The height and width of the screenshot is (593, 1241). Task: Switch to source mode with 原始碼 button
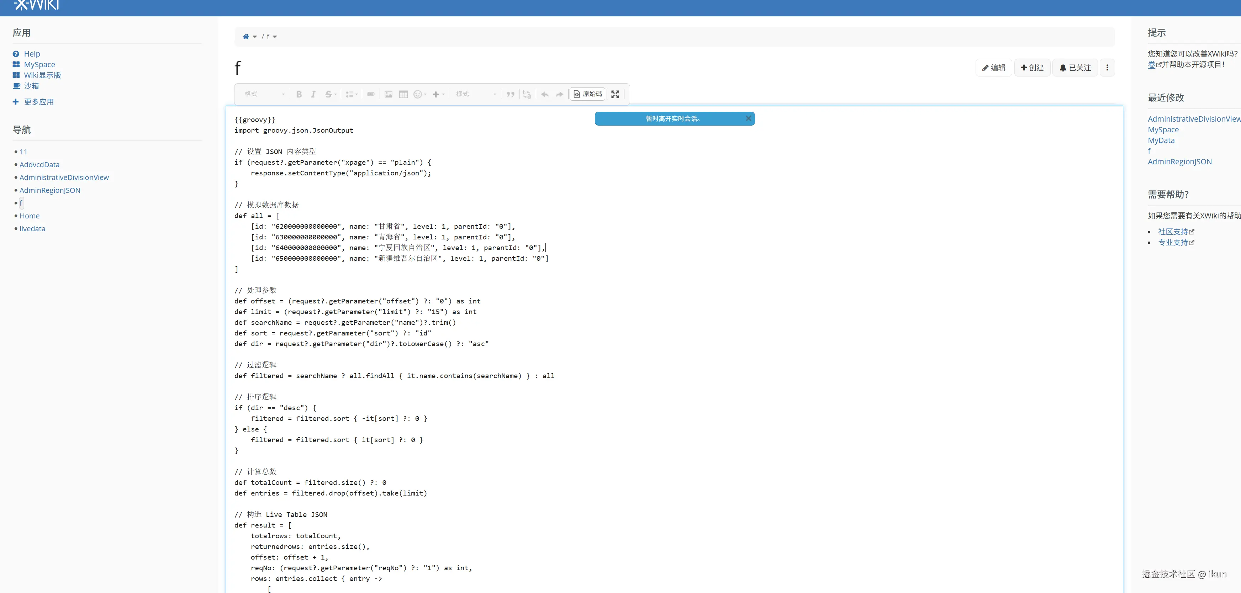coord(588,94)
